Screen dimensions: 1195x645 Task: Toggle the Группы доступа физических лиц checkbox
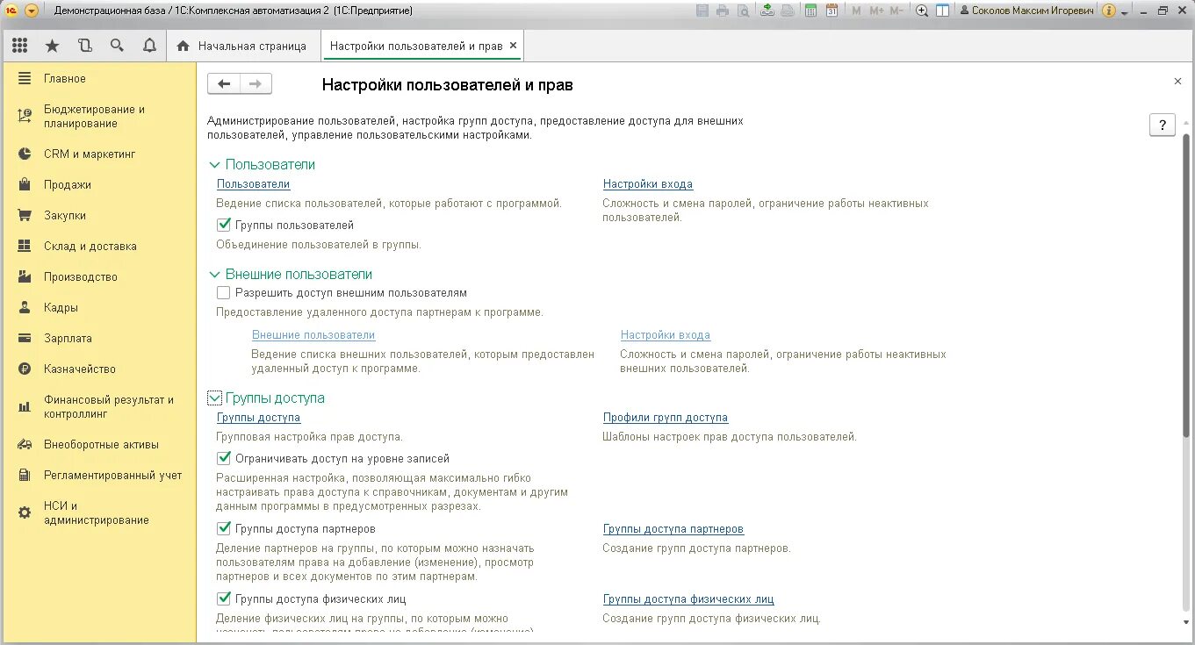(223, 599)
